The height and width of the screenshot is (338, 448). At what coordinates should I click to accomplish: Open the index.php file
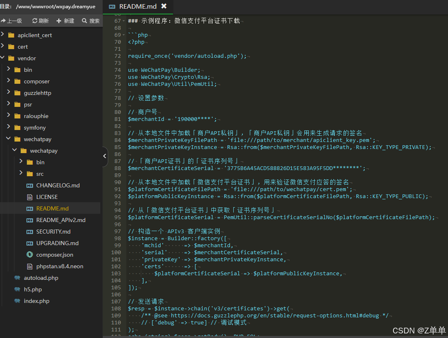37,301
